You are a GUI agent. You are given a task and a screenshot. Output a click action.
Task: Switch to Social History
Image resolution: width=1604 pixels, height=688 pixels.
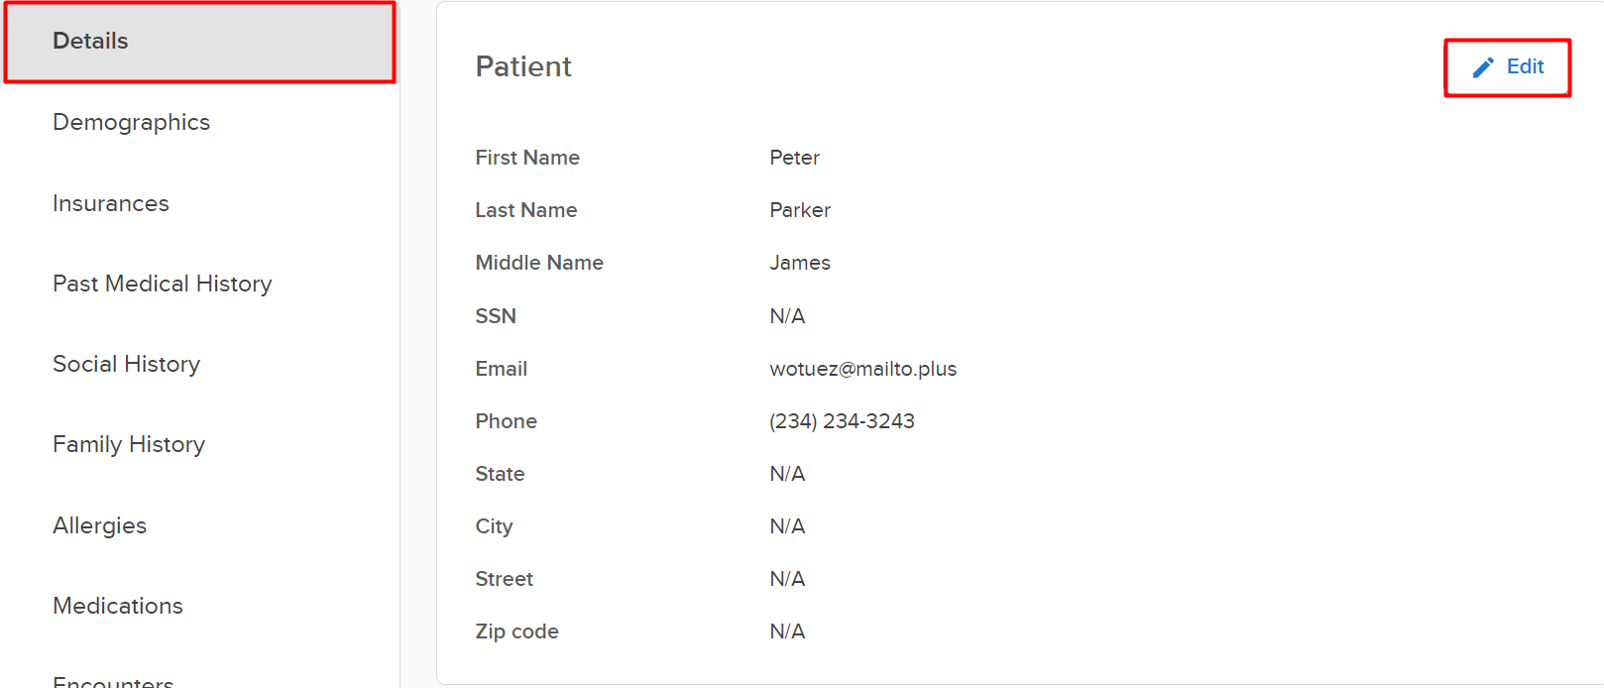[126, 364]
